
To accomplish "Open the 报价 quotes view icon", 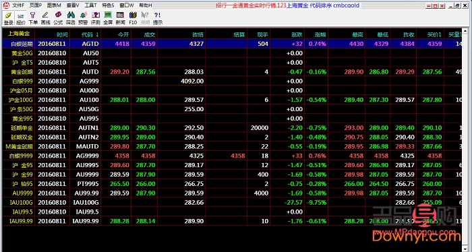I will [x=21, y=18].
